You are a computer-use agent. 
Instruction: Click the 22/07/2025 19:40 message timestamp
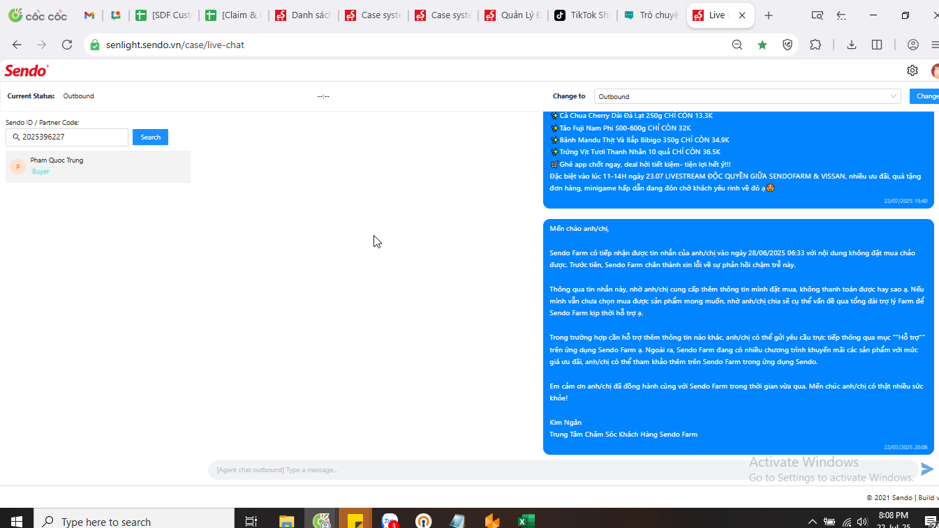[905, 201]
